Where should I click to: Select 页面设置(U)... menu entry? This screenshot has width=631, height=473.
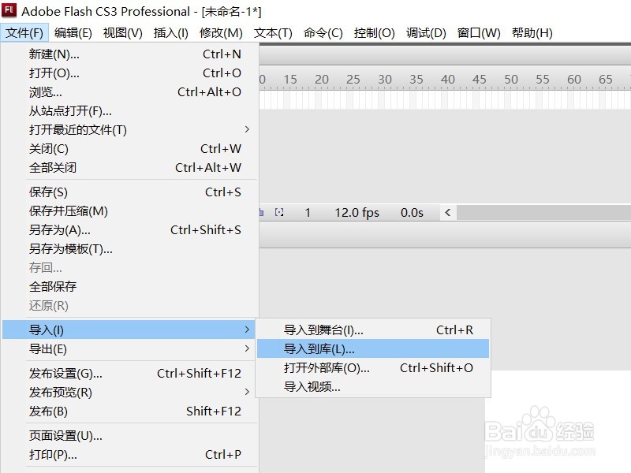(129, 436)
